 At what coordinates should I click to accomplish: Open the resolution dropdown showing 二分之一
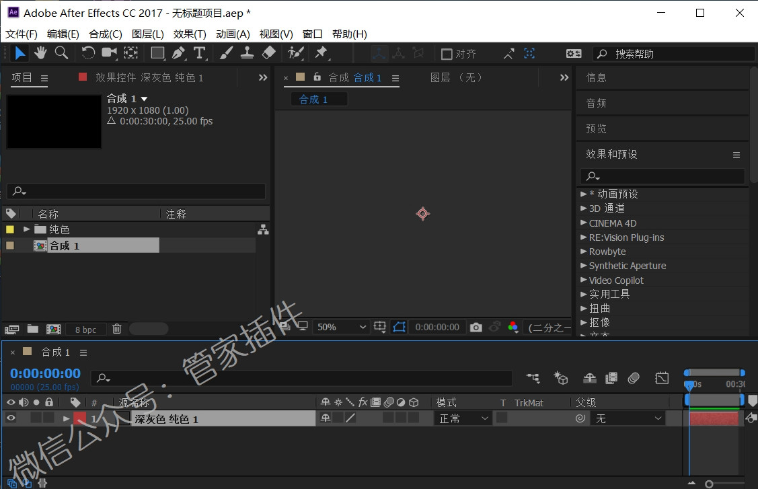[x=548, y=328]
